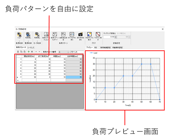Expand dropdown arrow under トルク

(x=19, y=41)
